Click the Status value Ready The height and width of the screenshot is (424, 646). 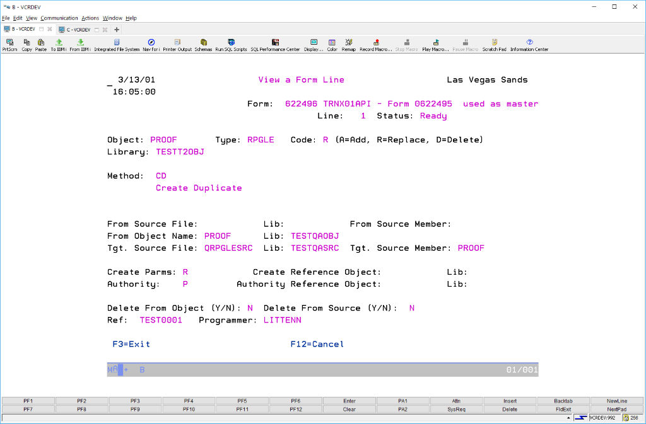[x=433, y=116]
